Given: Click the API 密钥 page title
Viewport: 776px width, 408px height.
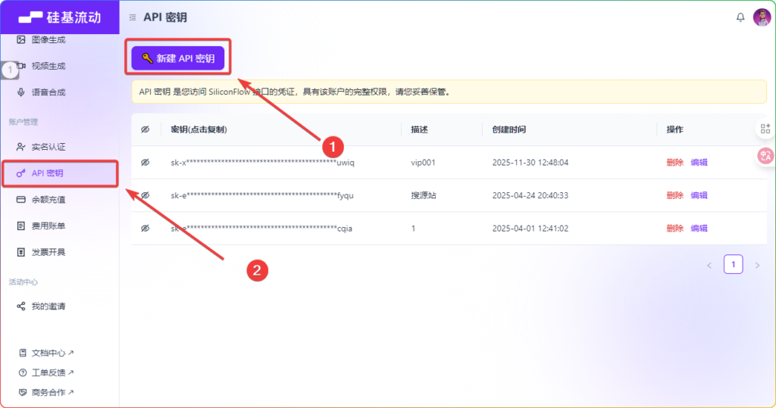Looking at the screenshot, I should click(x=165, y=17).
